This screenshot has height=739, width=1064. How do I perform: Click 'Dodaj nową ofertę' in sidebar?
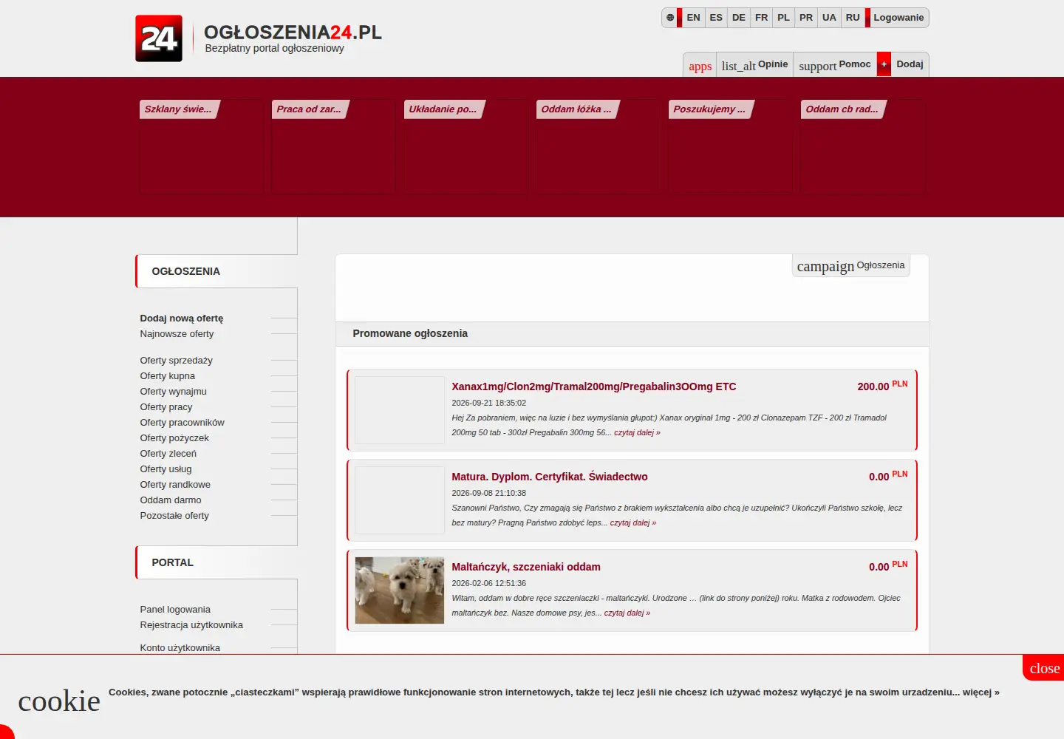tap(182, 319)
